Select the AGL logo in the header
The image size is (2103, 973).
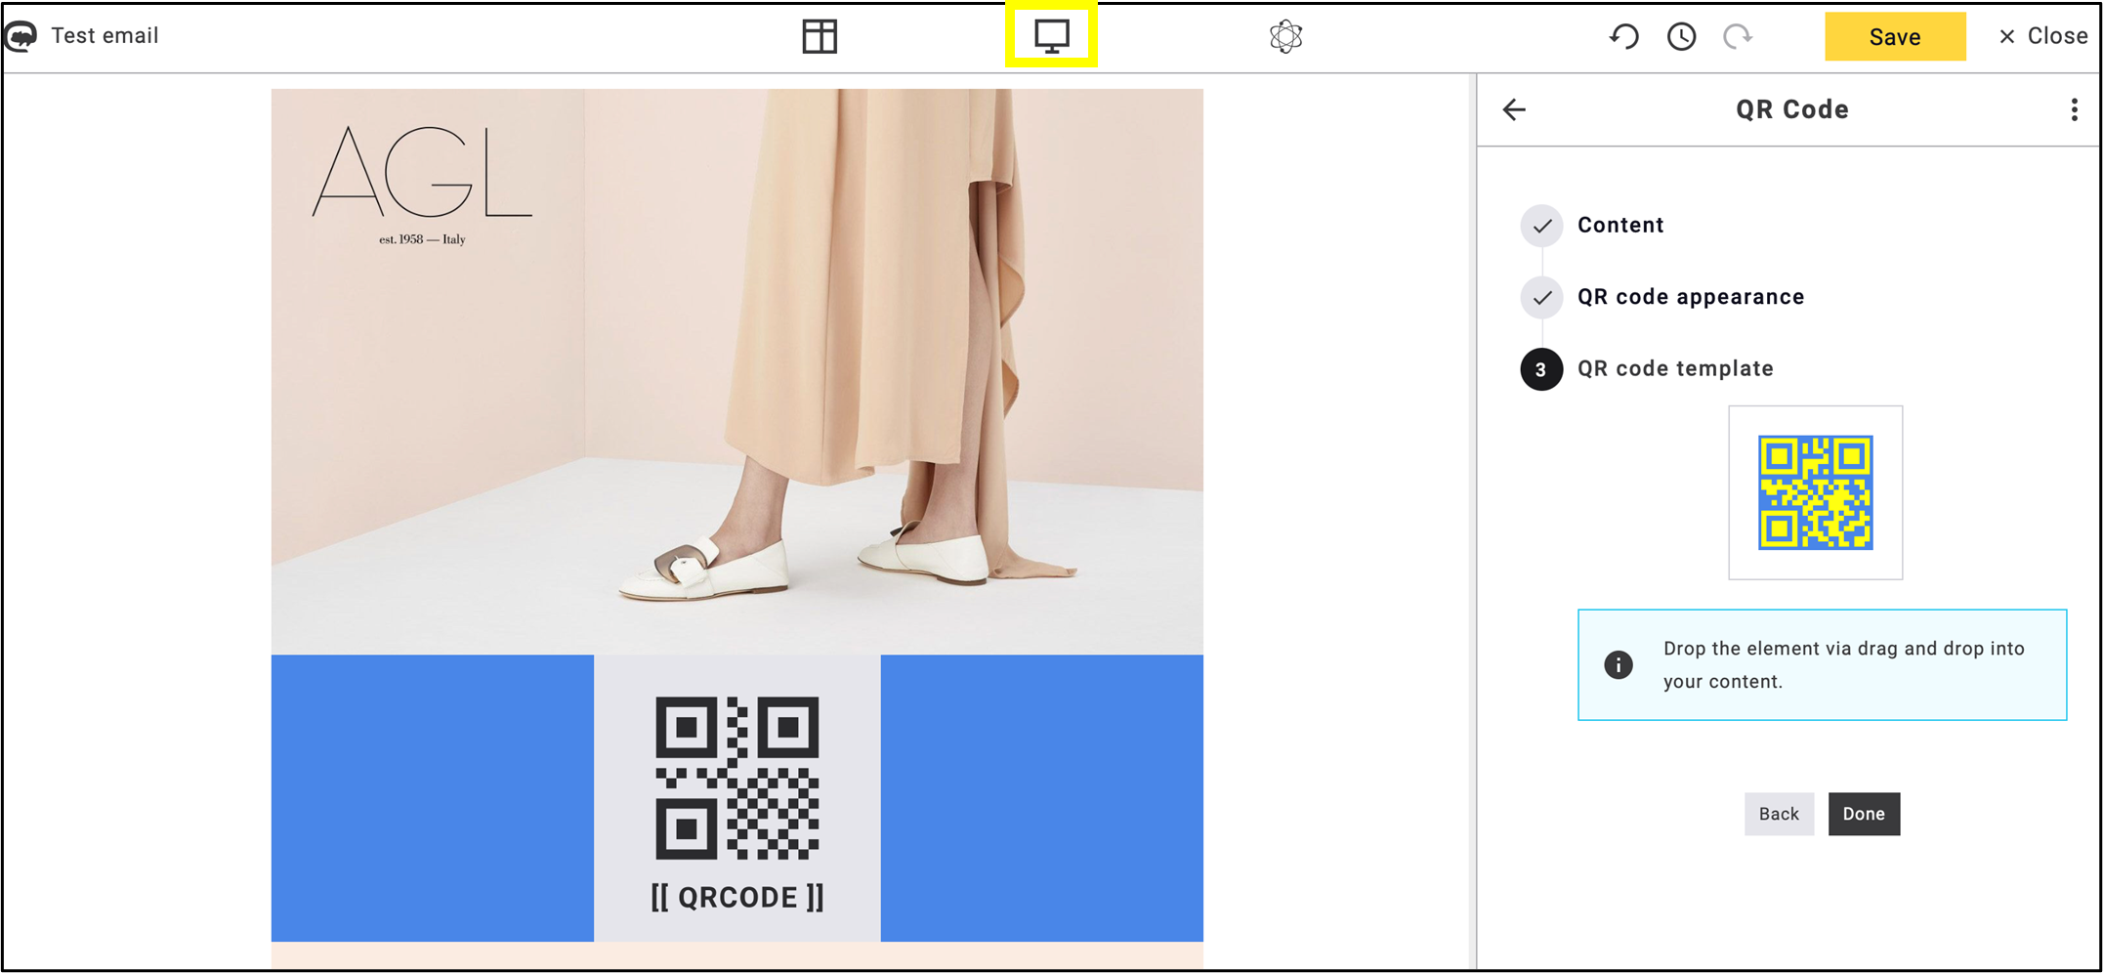pos(422,184)
